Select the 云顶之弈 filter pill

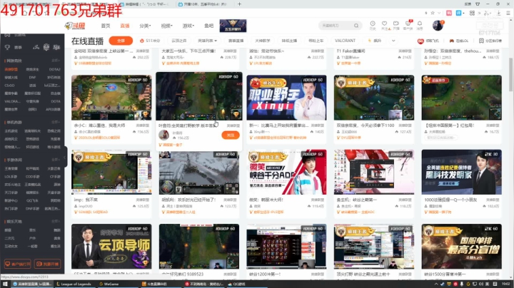click(x=179, y=41)
